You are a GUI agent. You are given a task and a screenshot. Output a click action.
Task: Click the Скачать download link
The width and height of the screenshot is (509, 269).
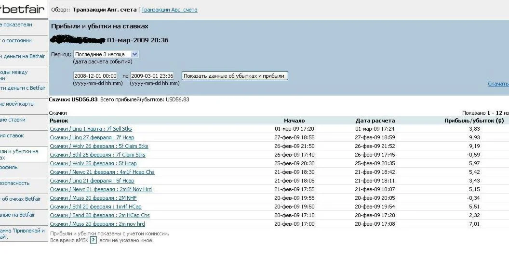point(498,84)
